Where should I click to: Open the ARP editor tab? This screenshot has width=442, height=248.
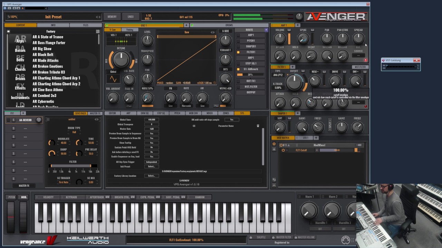click(128, 113)
